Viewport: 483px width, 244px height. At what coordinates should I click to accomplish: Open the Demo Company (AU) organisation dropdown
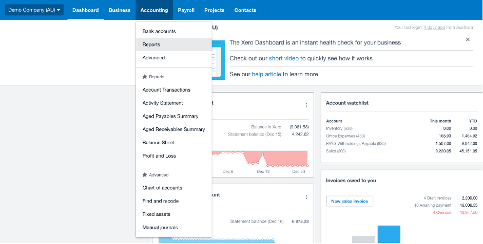coord(34,10)
